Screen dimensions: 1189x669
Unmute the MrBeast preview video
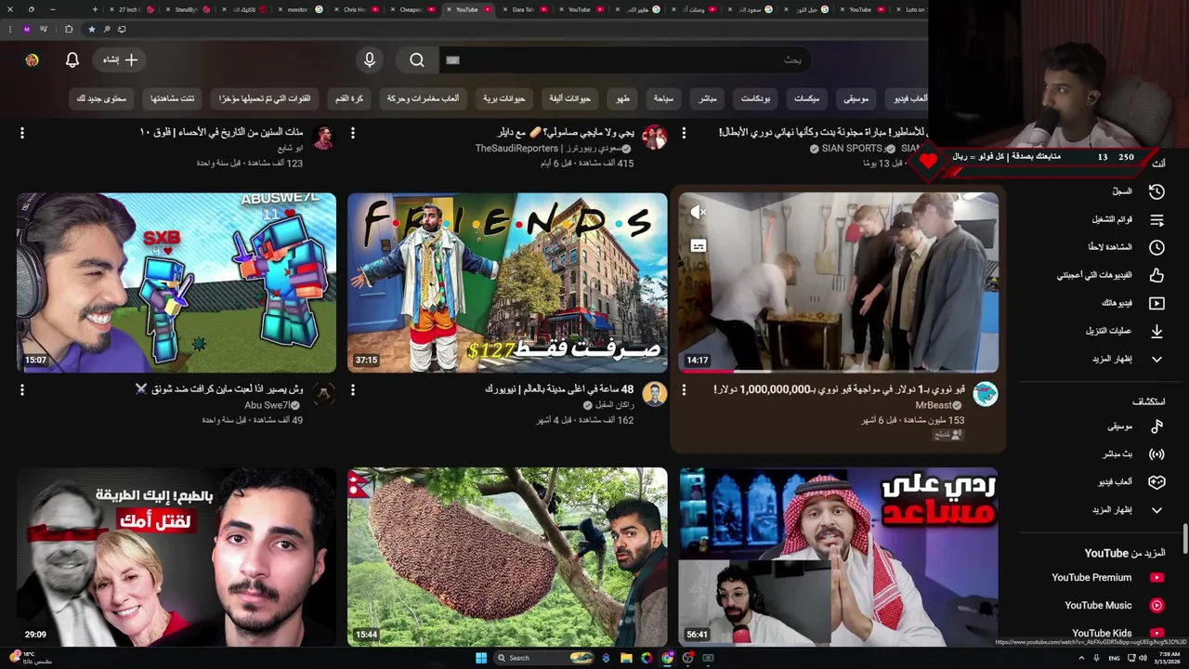[699, 212]
